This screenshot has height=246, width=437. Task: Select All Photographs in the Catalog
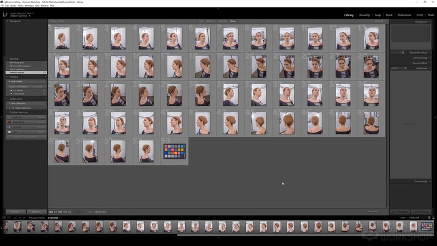26,63
